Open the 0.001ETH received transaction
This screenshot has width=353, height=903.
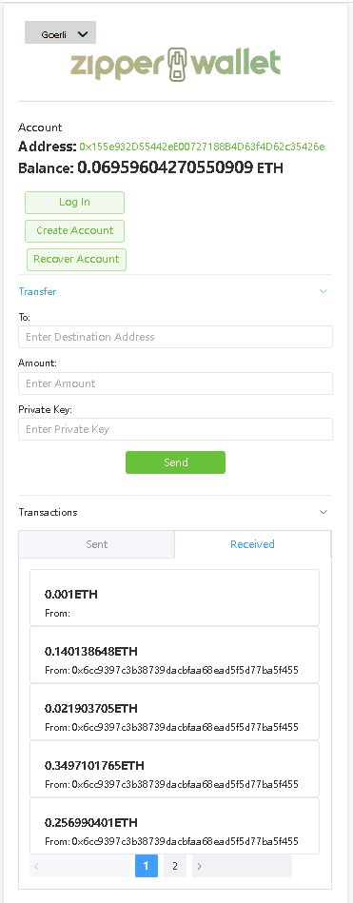(174, 598)
